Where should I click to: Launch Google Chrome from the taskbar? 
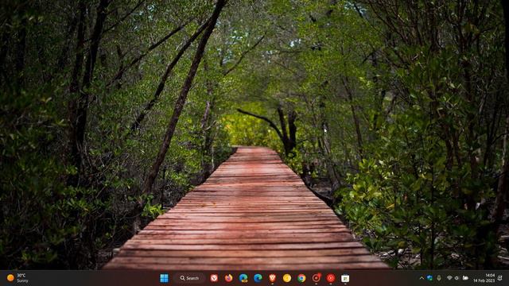(301, 278)
